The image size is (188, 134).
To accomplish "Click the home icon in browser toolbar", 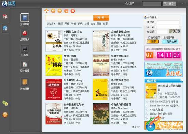I will [46, 11].
